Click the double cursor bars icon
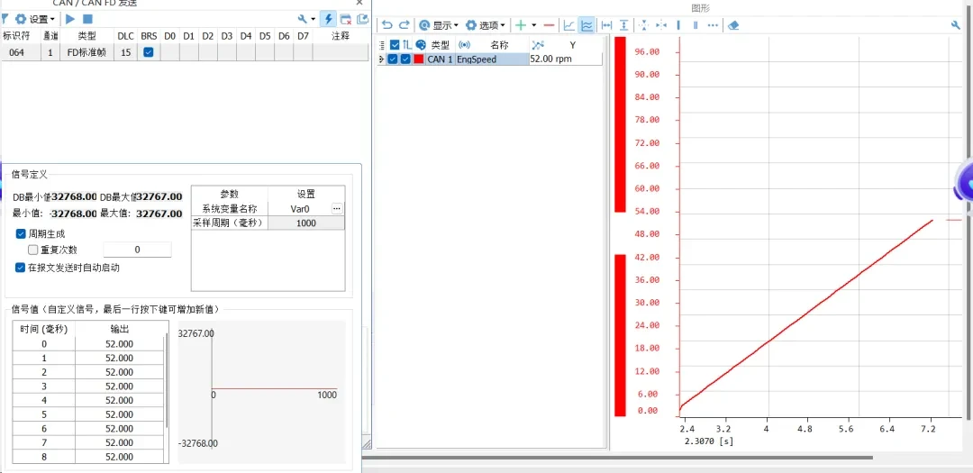The image size is (973, 473). [695, 25]
